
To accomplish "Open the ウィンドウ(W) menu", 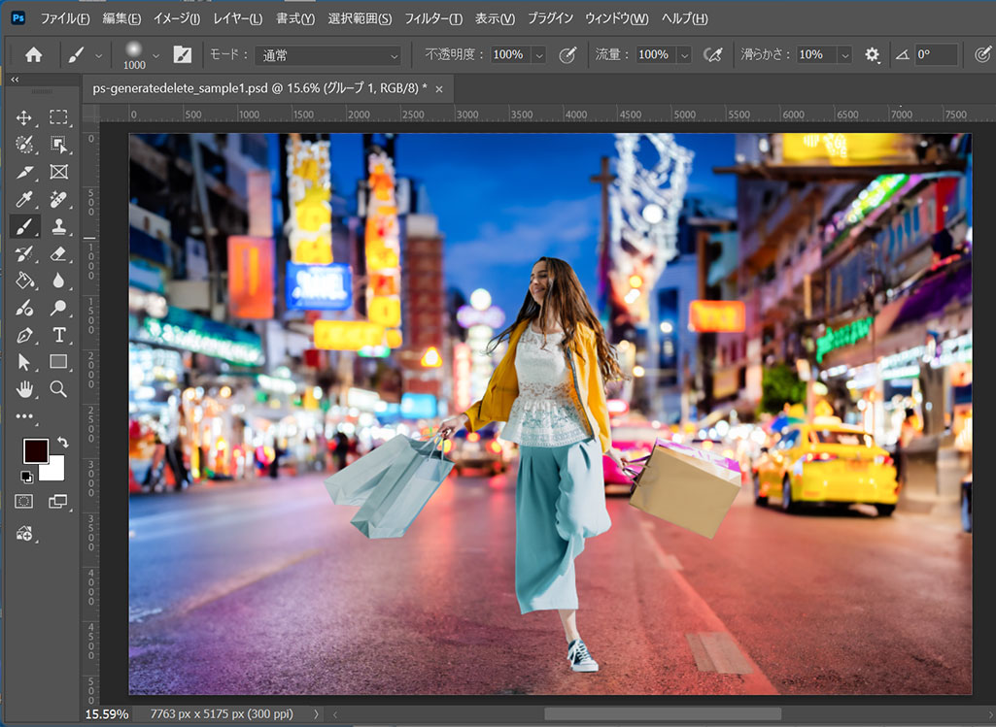I will 616,18.
